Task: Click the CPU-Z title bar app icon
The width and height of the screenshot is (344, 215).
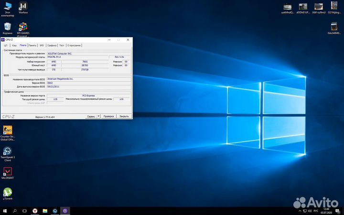Action: [x=3, y=40]
